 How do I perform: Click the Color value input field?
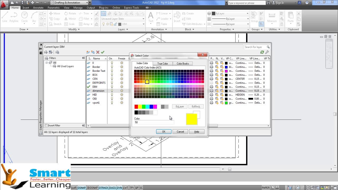tap(154, 122)
